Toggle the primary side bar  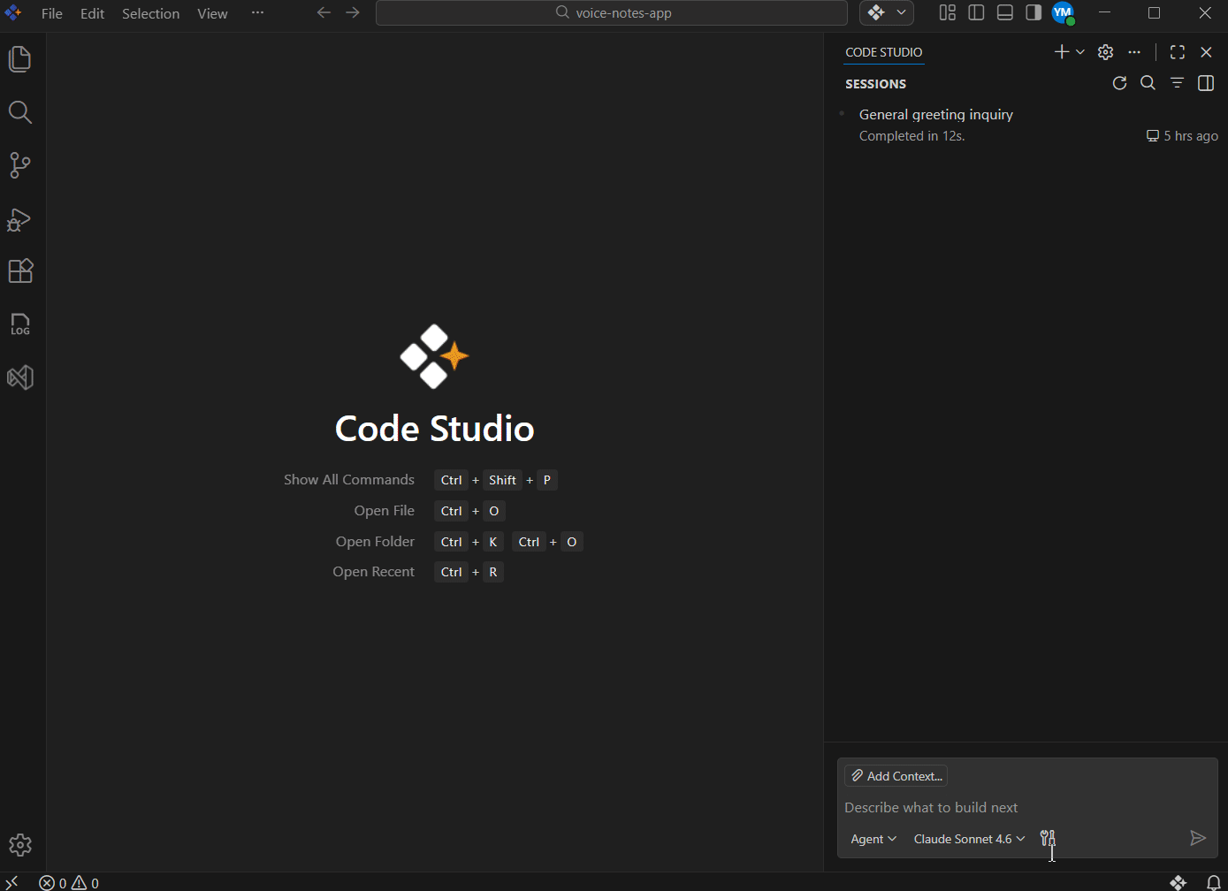point(976,12)
